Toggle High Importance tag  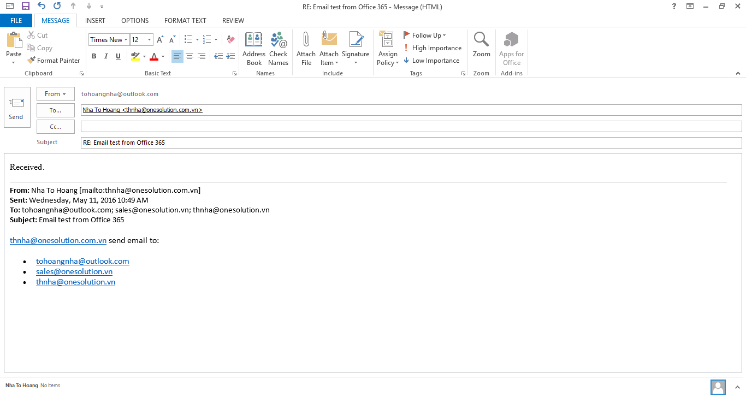pyautogui.click(x=432, y=48)
